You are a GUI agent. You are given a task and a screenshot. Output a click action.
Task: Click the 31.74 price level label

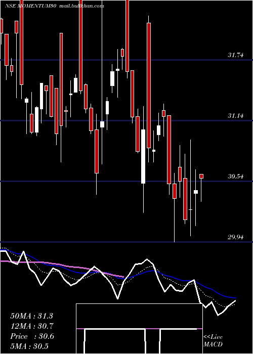pyautogui.click(x=236, y=55)
